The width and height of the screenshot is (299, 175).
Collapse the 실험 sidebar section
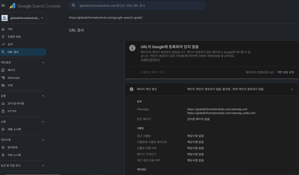[43, 96]
